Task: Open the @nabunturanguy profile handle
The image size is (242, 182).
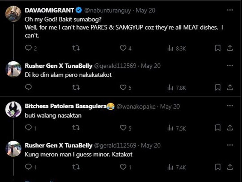Action: 108,11
